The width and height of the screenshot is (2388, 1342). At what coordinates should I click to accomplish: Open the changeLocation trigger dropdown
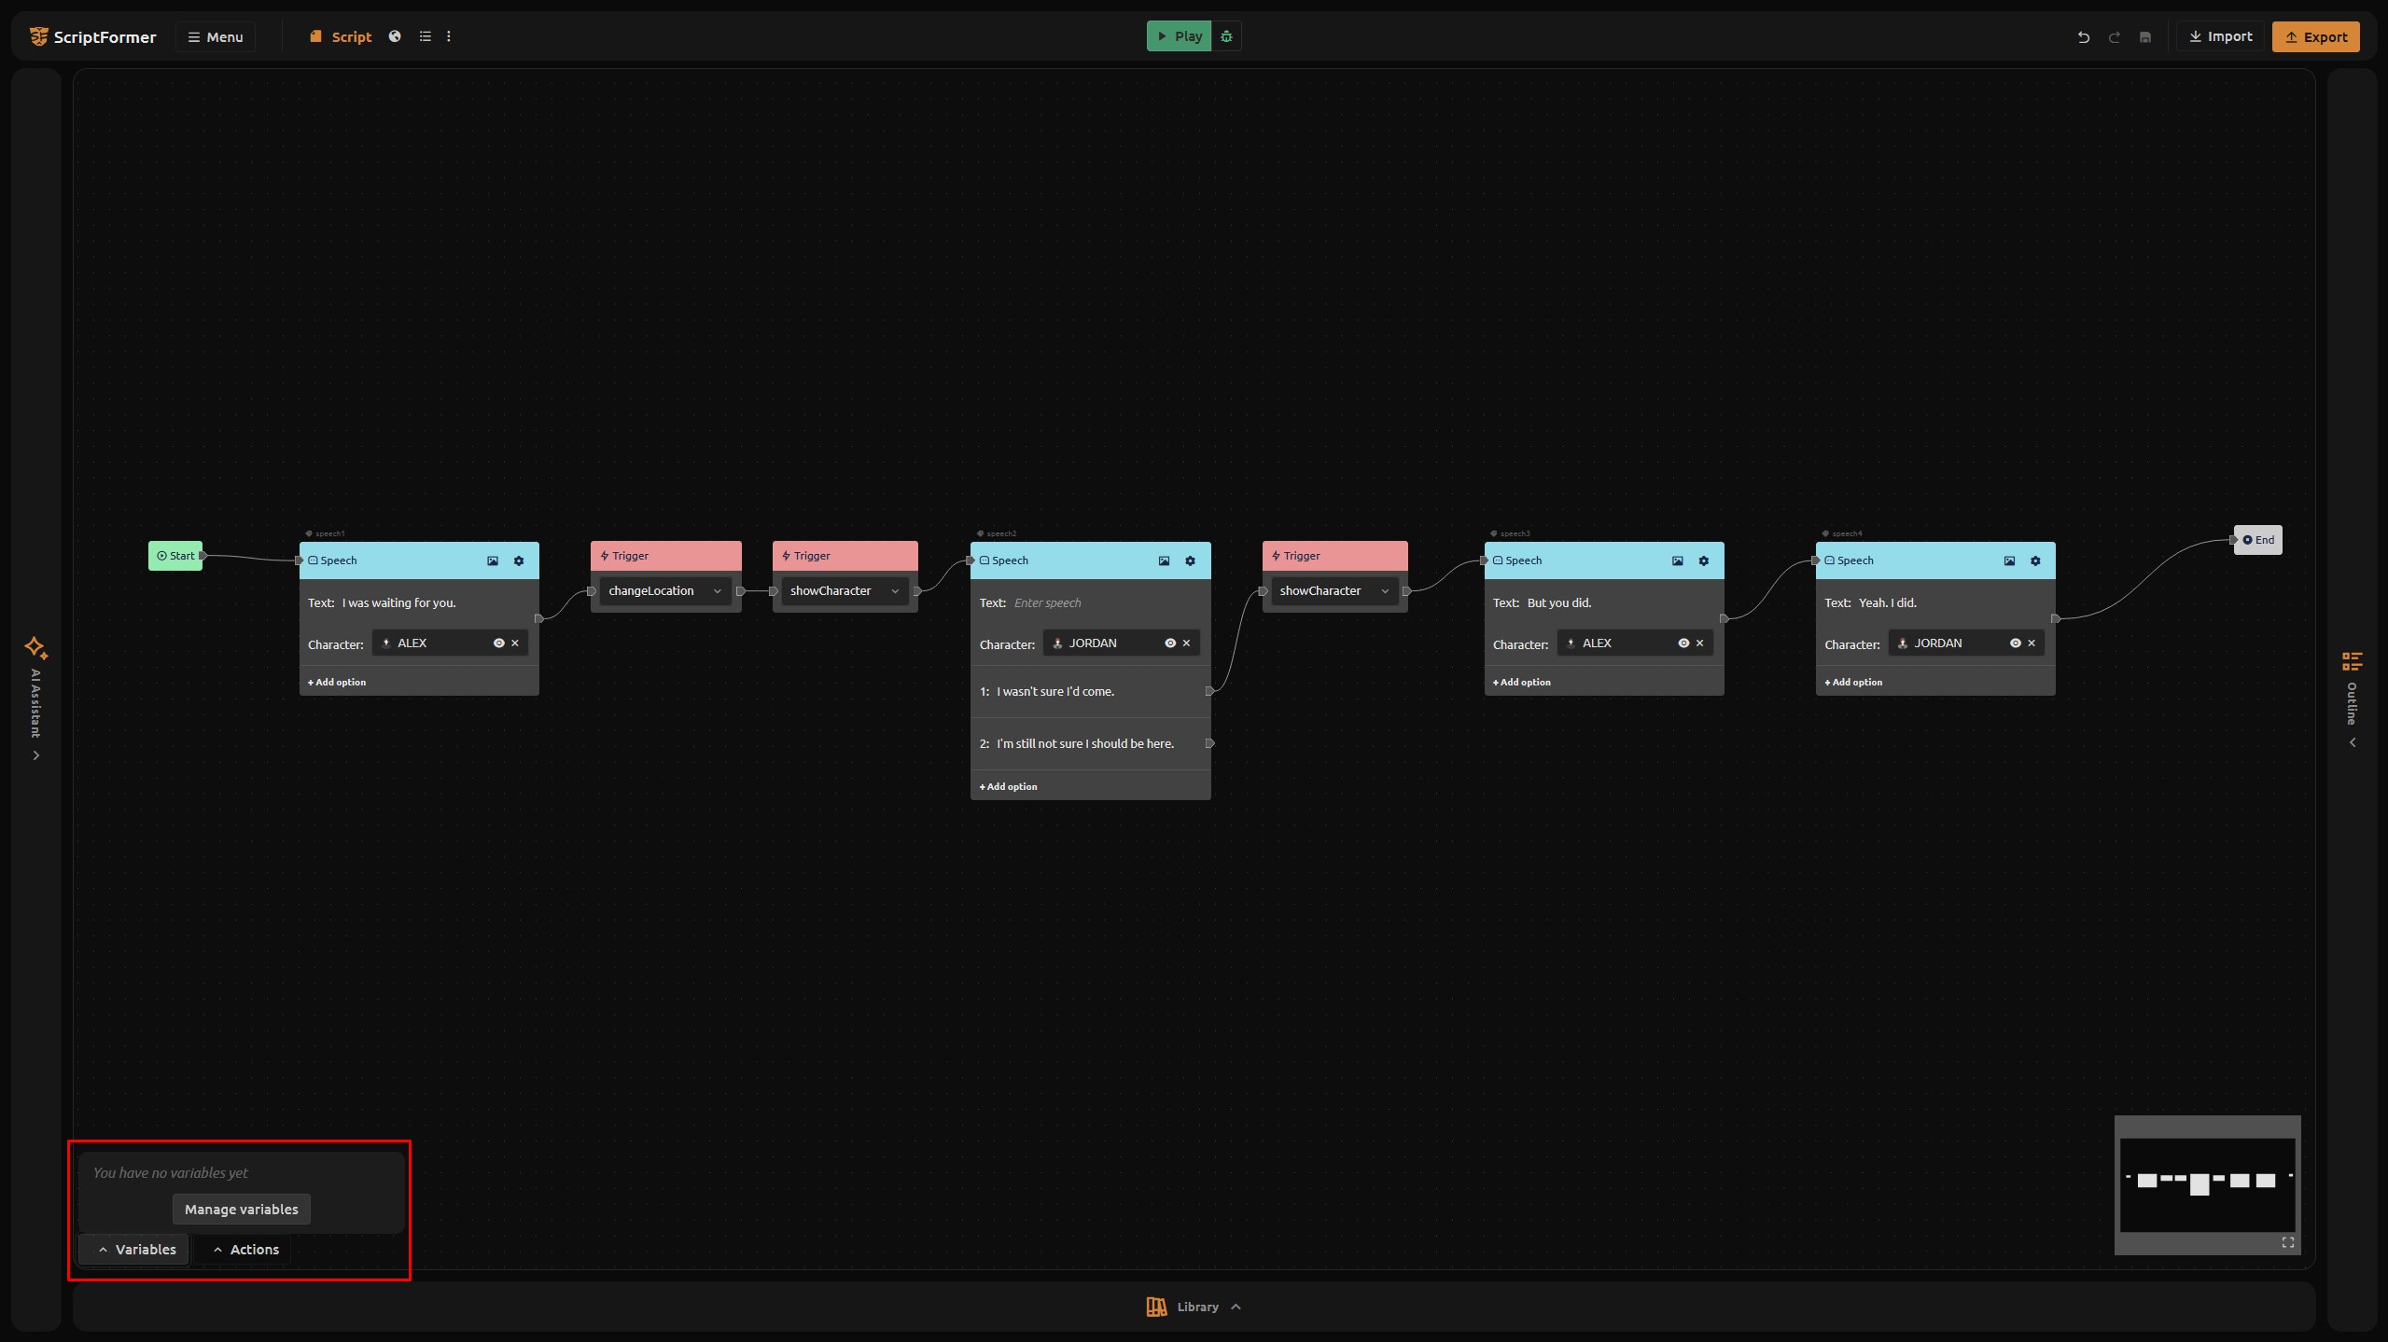[x=665, y=590]
